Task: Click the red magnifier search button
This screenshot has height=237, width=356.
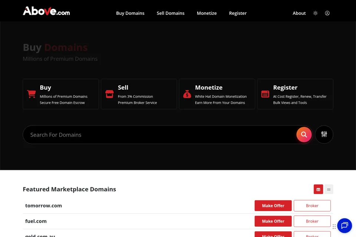Action: click(x=304, y=134)
